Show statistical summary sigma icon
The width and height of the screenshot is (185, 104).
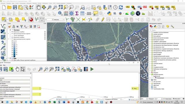click(77, 13)
